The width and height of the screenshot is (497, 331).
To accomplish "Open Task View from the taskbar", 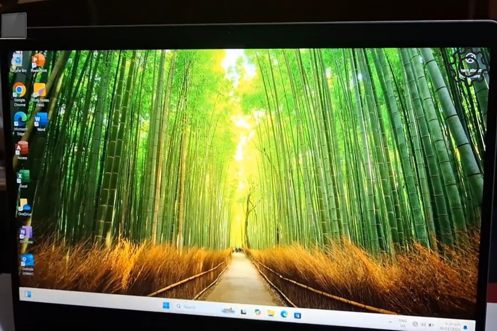I will [x=244, y=311].
